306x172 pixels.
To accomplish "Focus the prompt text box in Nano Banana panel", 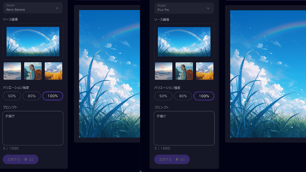I will [x=33, y=128].
